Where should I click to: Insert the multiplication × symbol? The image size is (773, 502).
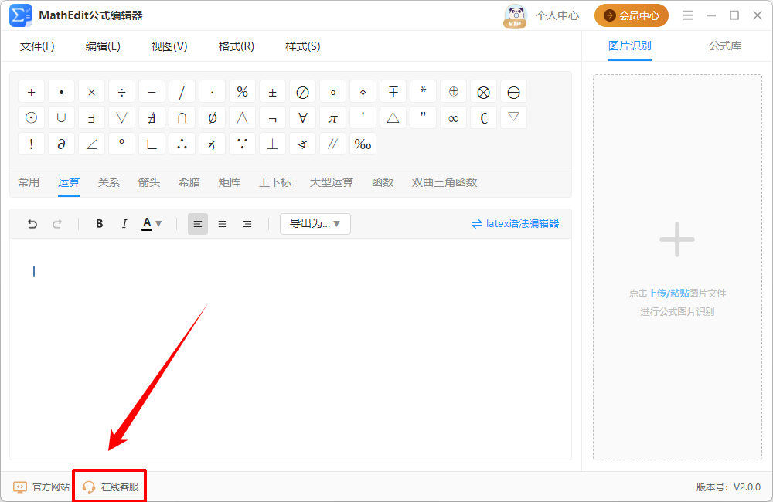point(92,92)
